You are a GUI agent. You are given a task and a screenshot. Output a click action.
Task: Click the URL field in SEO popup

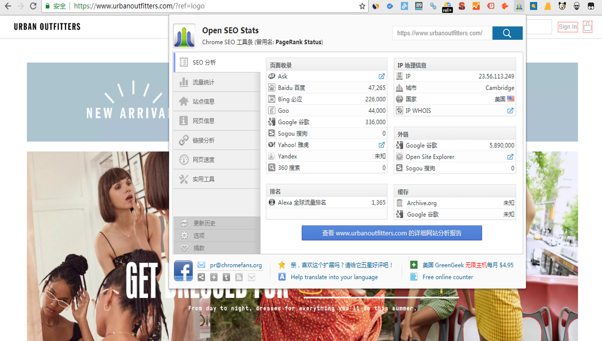442,33
